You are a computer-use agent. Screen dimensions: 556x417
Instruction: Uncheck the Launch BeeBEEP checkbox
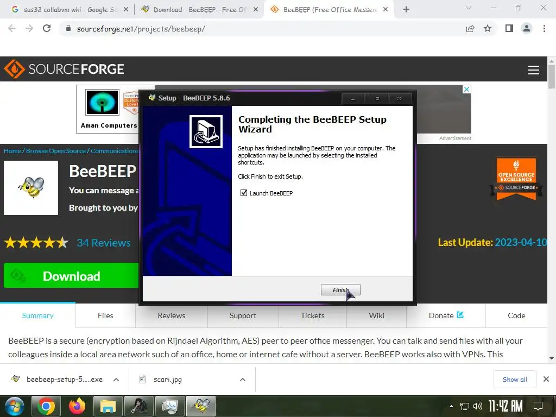tap(244, 193)
